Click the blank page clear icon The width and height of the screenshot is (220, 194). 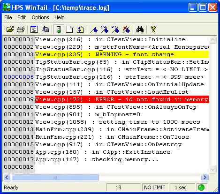click(69, 29)
